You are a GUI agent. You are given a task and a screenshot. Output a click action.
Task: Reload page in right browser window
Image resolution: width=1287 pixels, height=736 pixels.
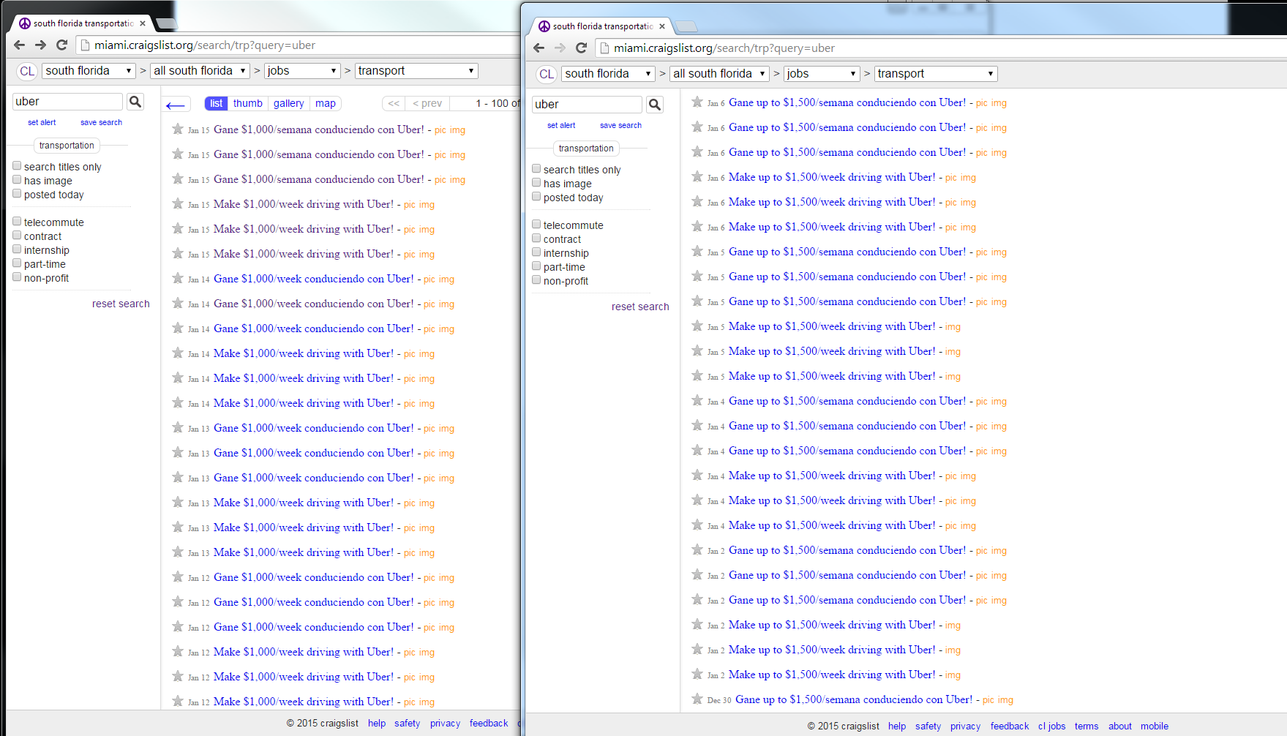(x=582, y=48)
